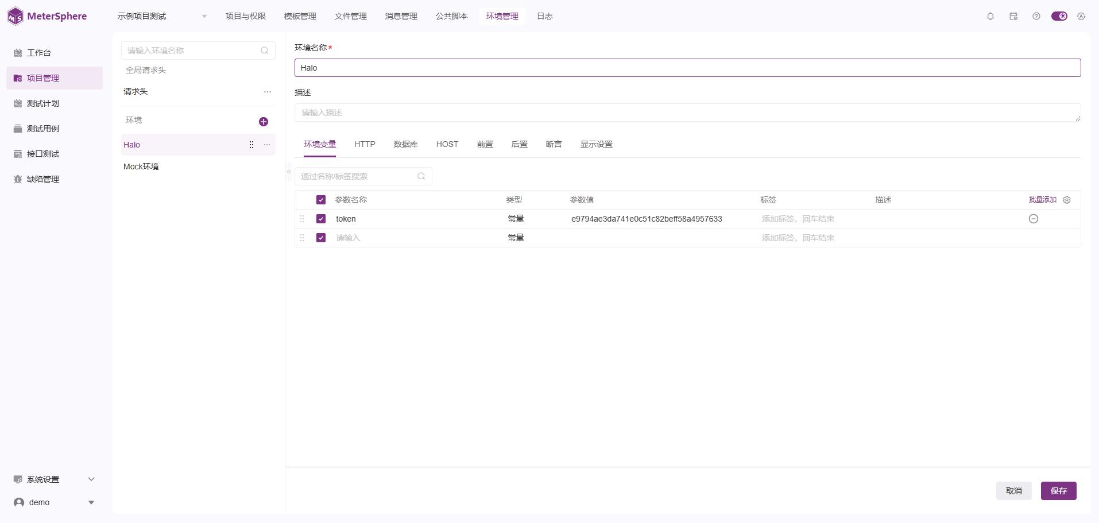Open the help question mark icon
This screenshot has height=523, width=1099.
pos(1036,16)
